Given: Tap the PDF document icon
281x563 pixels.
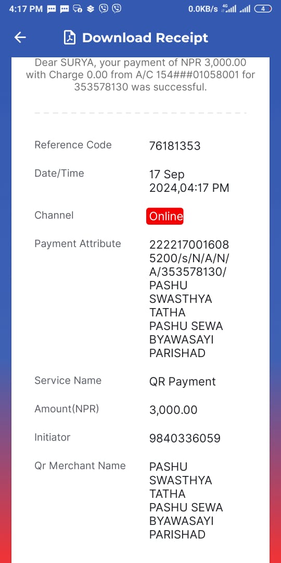Looking at the screenshot, I should [x=70, y=38].
